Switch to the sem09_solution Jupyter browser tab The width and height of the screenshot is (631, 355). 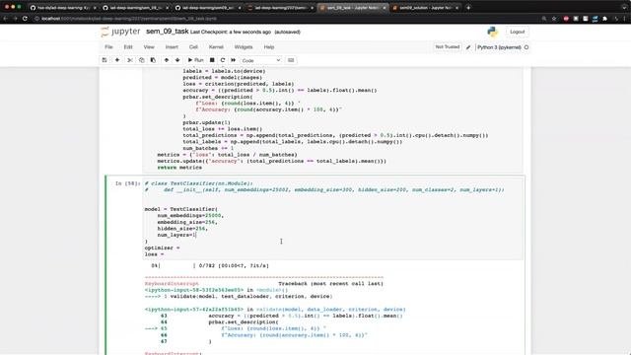(x=425, y=8)
